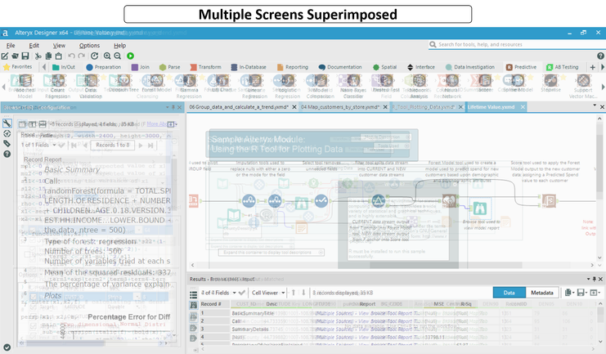Switch Results to the Metadata view

[542, 293]
